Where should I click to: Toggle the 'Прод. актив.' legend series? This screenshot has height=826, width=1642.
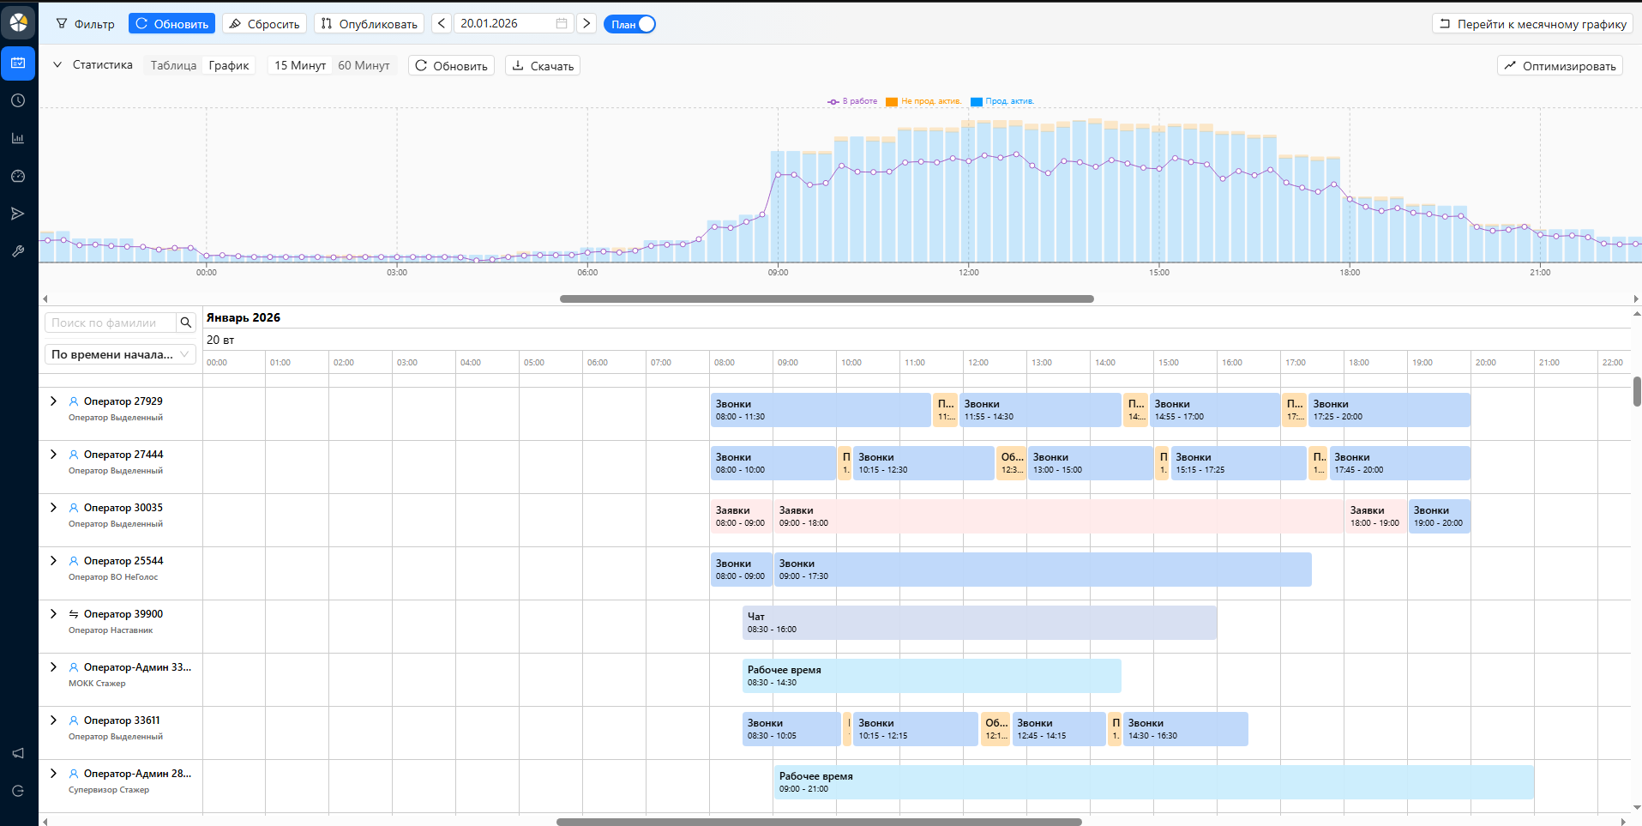pyautogui.click(x=1002, y=101)
